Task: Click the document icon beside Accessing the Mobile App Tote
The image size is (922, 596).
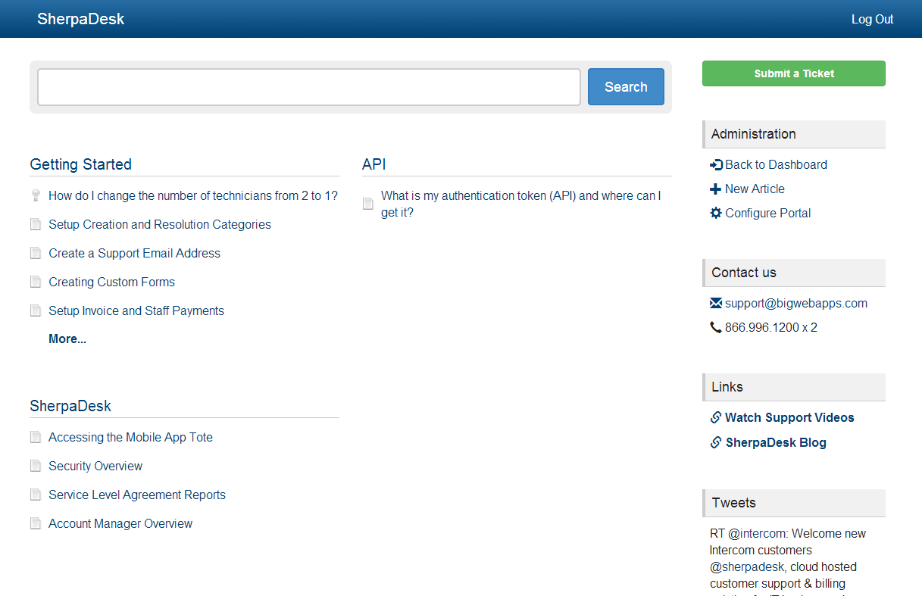Action: pos(36,437)
